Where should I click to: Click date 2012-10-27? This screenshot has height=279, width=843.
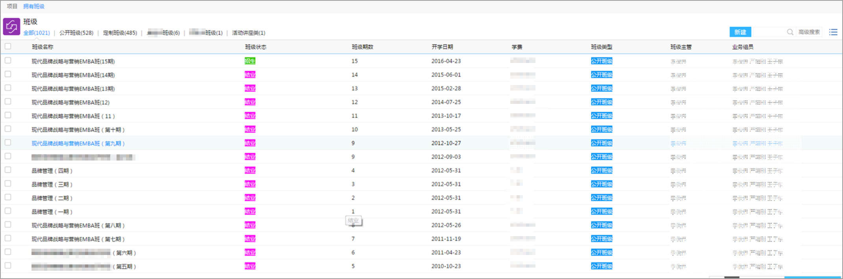(x=446, y=143)
